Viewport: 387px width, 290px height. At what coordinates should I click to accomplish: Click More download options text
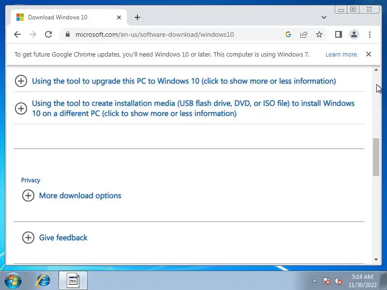pos(80,196)
